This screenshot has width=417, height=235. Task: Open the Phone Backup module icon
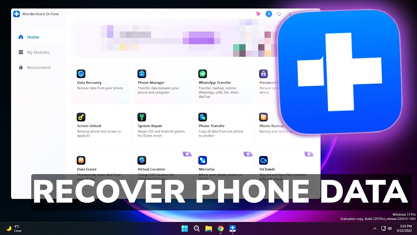point(263,117)
